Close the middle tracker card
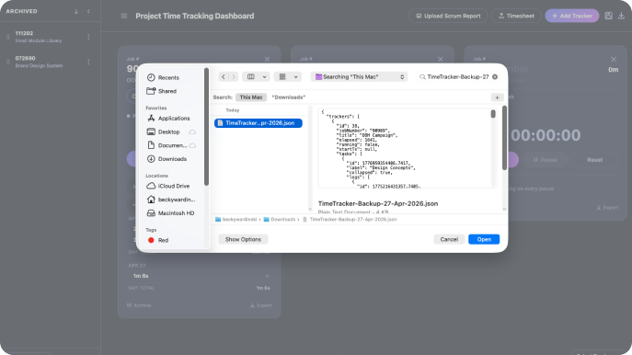The height and width of the screenshot is (355, 632). tap(440, 59)
